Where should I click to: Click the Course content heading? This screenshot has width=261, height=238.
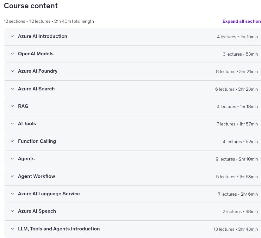click(x=31, y=6)
